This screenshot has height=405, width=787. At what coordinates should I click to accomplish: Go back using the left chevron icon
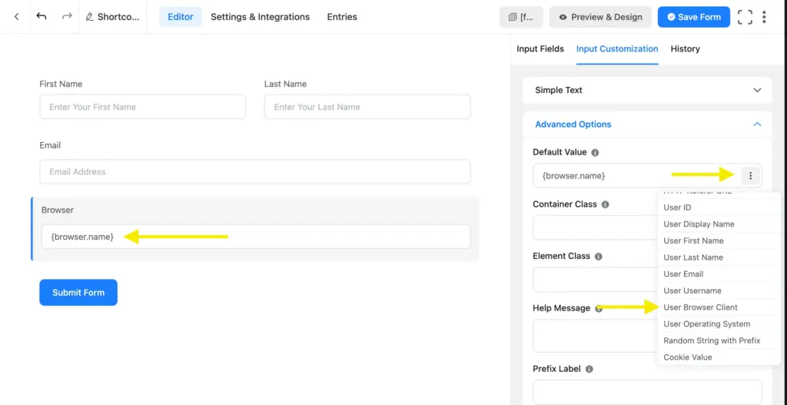click(16, 17)
